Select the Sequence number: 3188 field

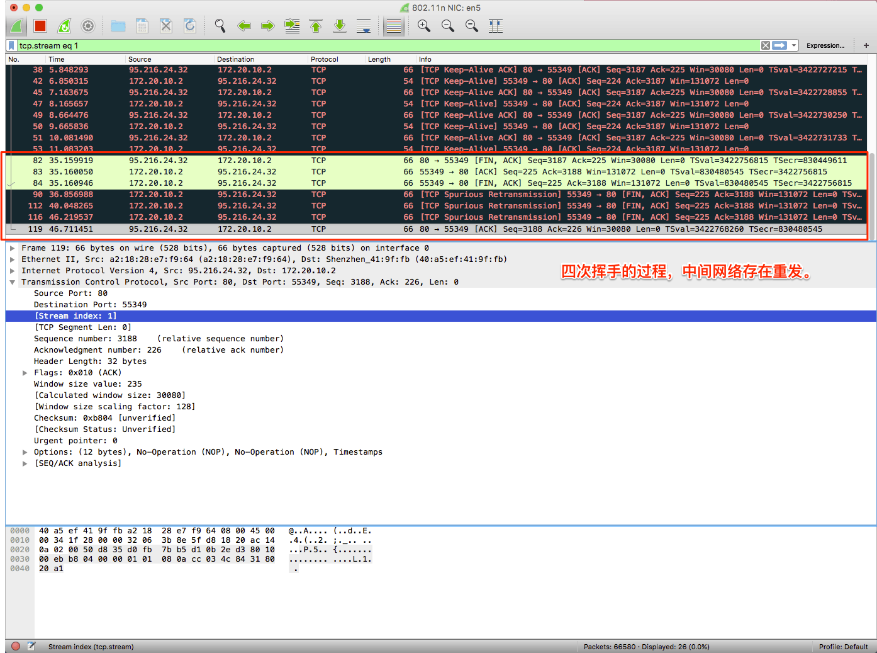pyautogui.click(x=440, y=339)
